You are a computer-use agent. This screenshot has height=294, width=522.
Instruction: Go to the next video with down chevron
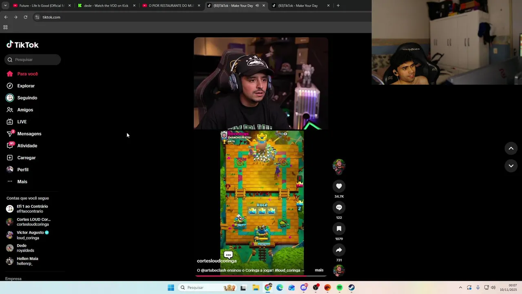(x=511, y=165)
